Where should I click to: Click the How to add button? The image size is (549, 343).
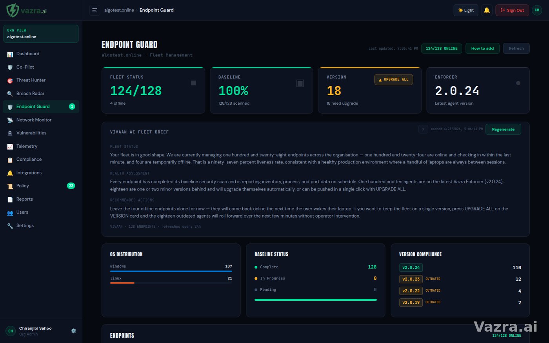pyautogui.click(x=482, y=48)
